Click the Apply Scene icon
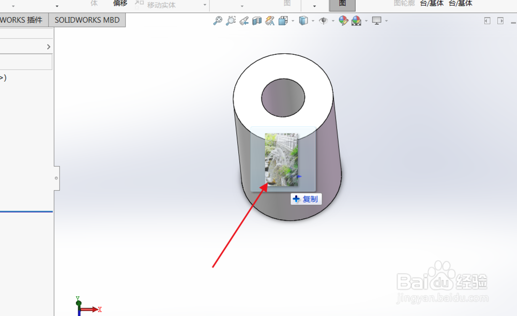 coord(356,21)
